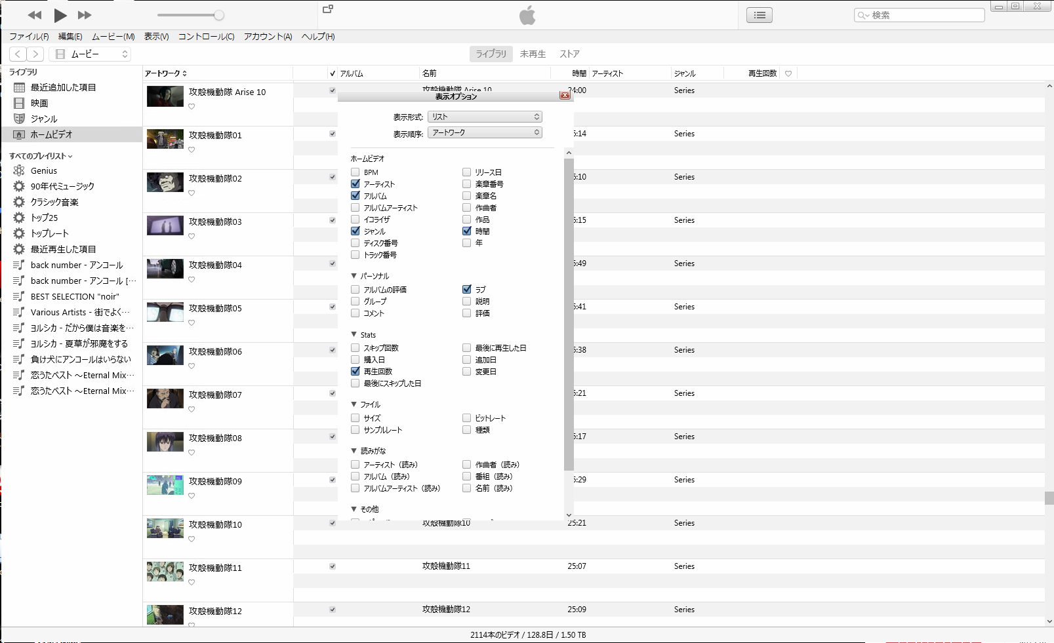This screenshot has height=643, width=1054.
Task: Click the search field
Action: [x=920, y=15]
